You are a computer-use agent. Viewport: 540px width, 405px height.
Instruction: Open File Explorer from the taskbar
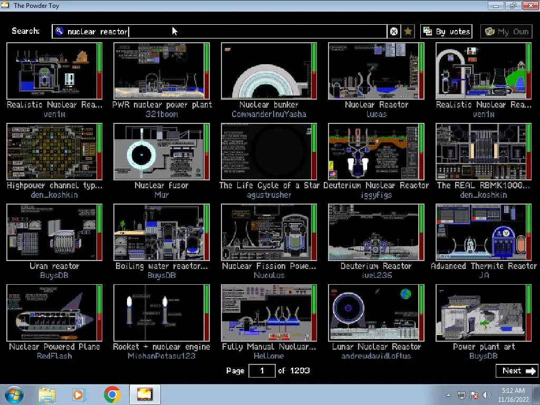(x=47, y=395)
